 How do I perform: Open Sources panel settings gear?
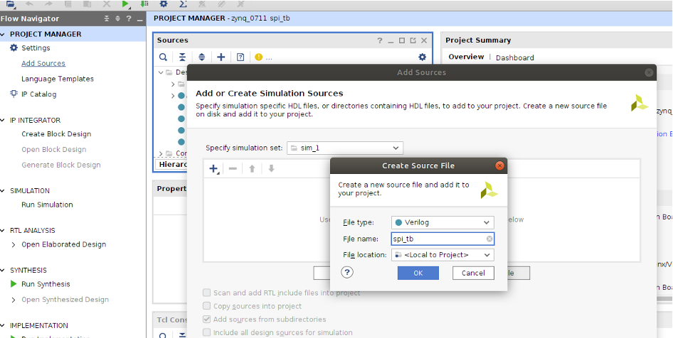pos(422,58)
